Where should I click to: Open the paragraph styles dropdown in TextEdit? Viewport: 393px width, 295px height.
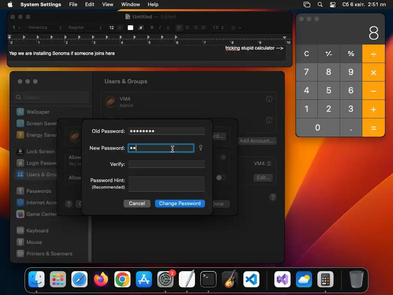(x=16, y=28)
